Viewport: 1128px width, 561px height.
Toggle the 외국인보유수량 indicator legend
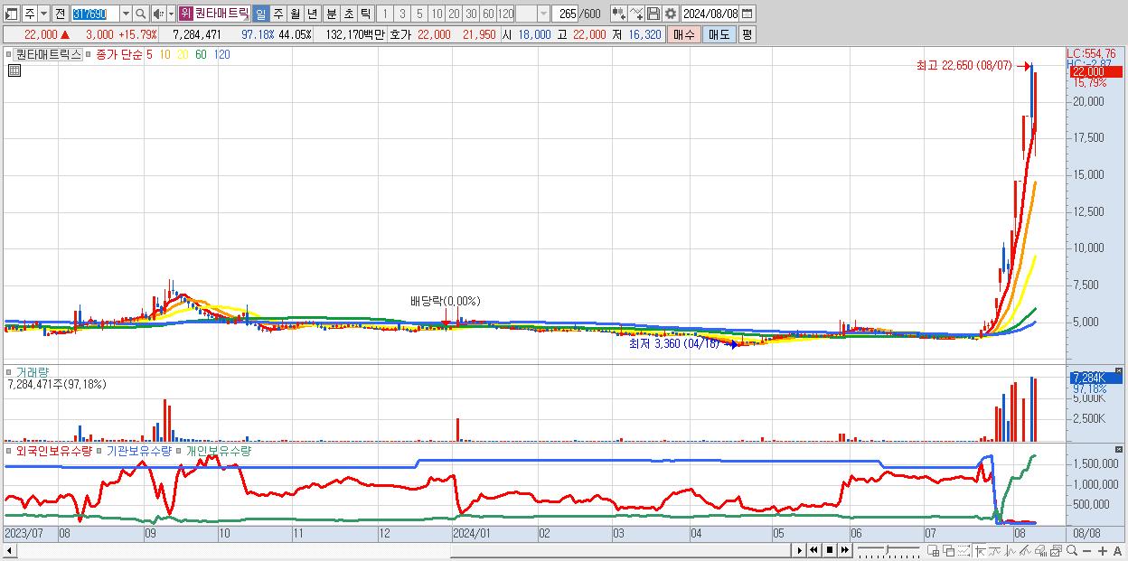click(x=54, y=450)
